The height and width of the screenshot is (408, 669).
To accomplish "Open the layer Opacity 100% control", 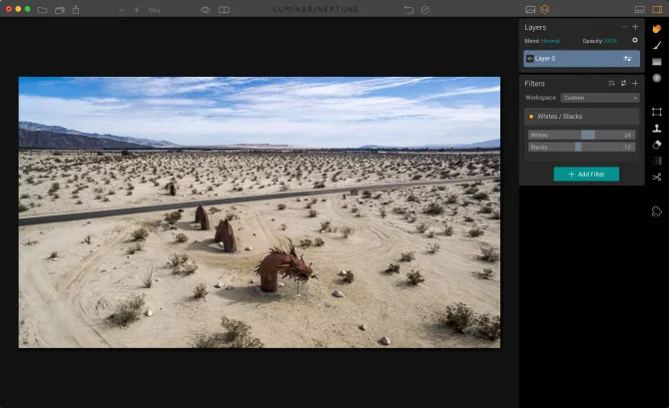I will tap(609, 41).
